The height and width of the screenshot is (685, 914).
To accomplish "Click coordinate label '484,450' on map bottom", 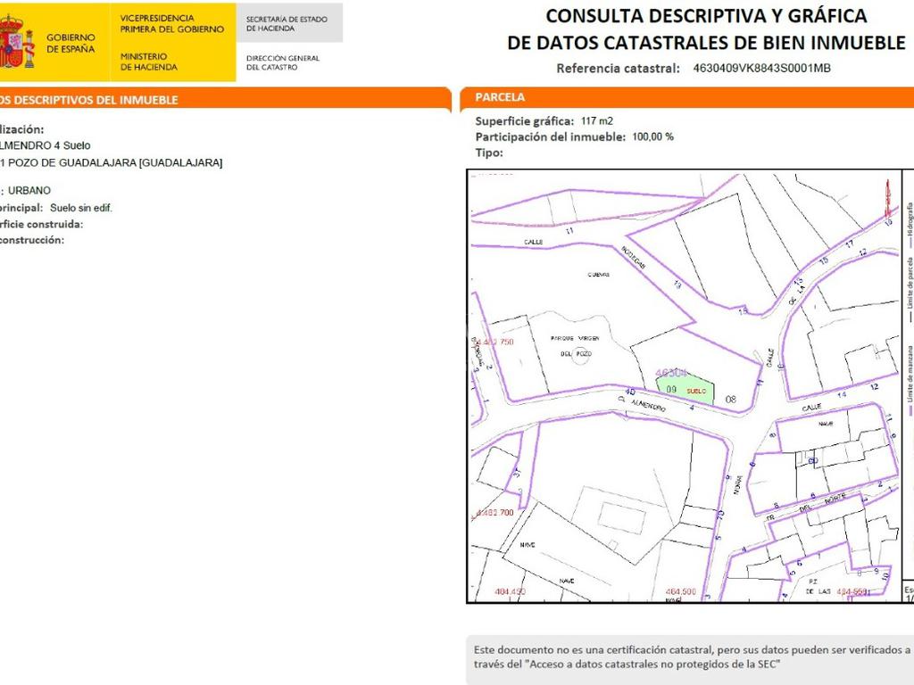I will (x=510, y=591).
